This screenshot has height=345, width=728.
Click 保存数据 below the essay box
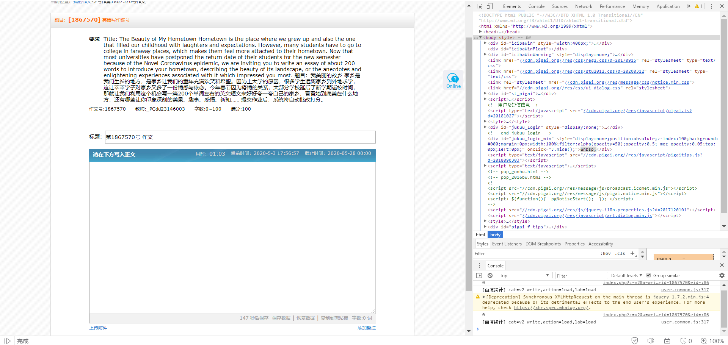(x=281, y=318)
